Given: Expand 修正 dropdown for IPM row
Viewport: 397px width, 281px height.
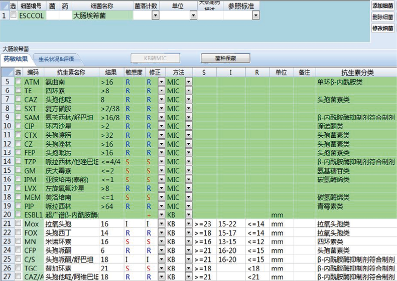Looking at the screenshot, I should [161, 179].
